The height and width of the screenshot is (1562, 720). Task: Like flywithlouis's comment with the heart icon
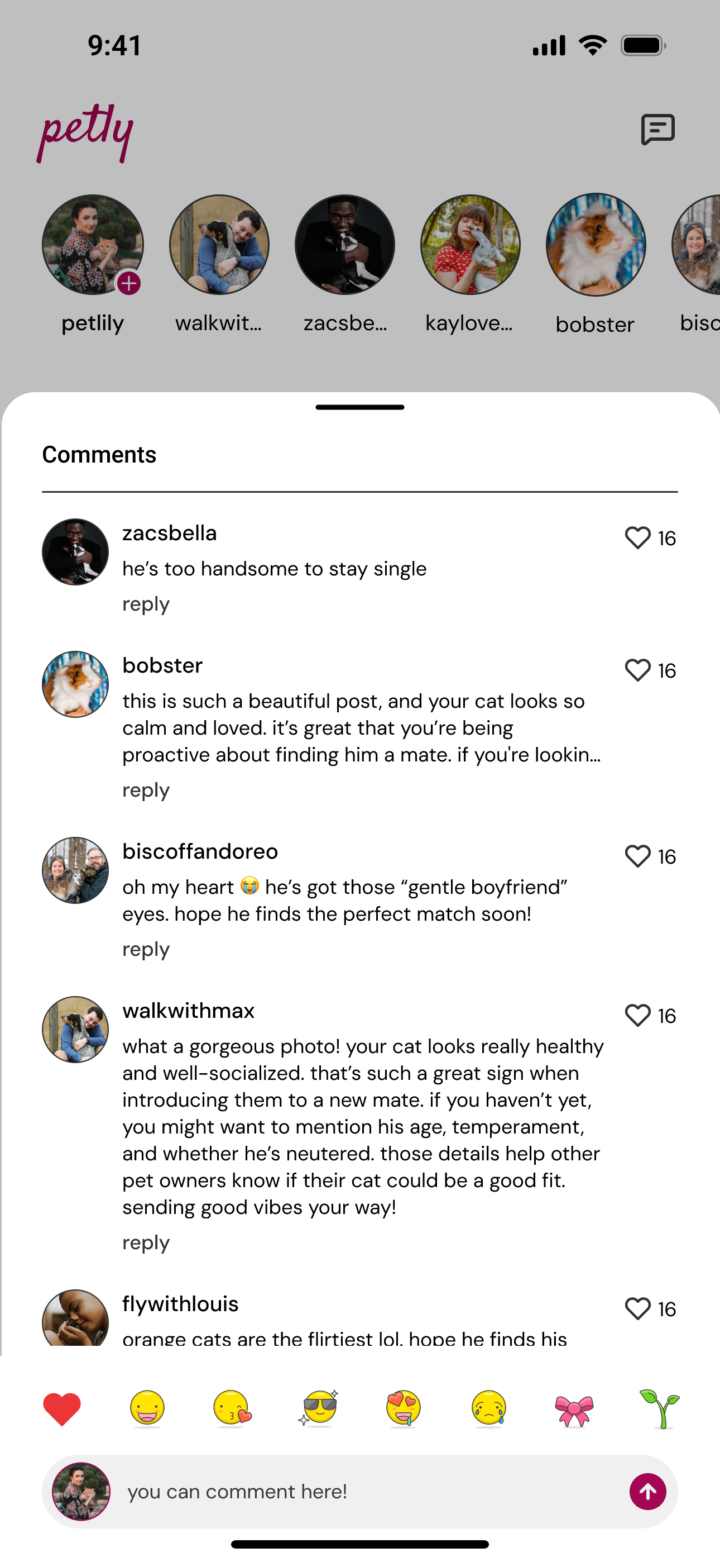(637, 1309)
